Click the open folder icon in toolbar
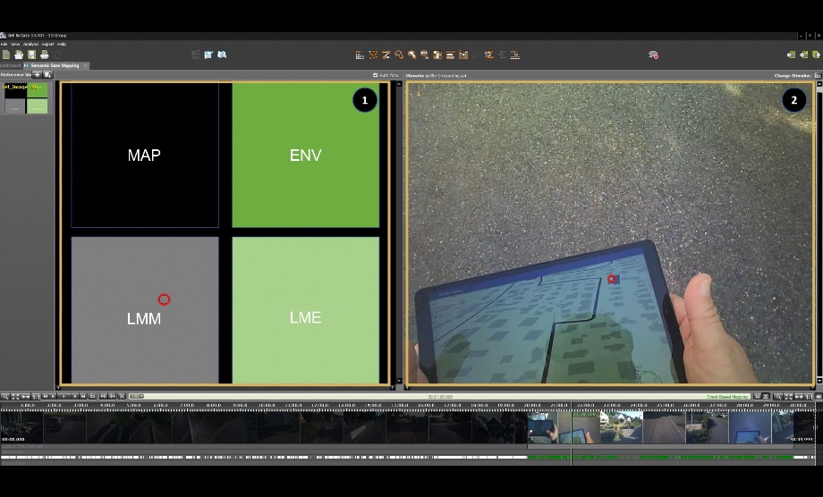823x497 pixels. click(x=19, y=55)
